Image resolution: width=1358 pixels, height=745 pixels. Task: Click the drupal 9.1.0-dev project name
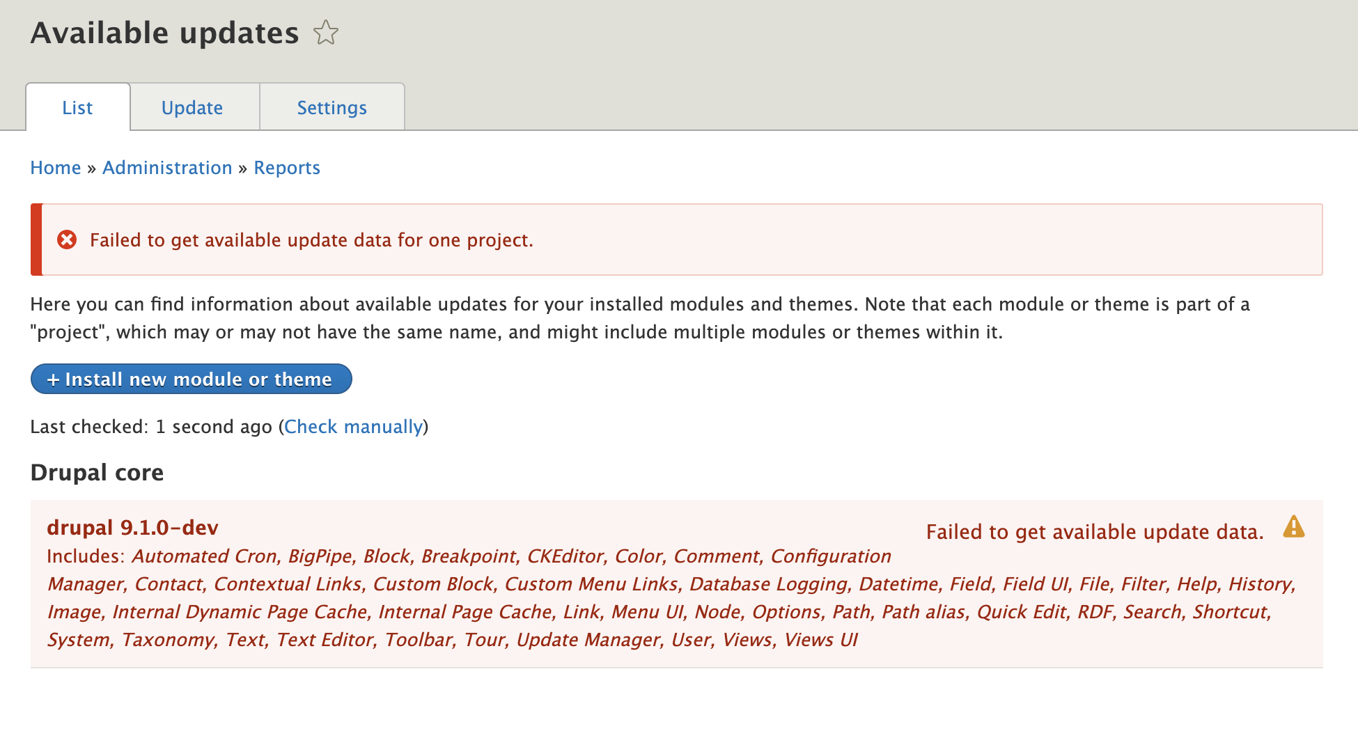132,528
